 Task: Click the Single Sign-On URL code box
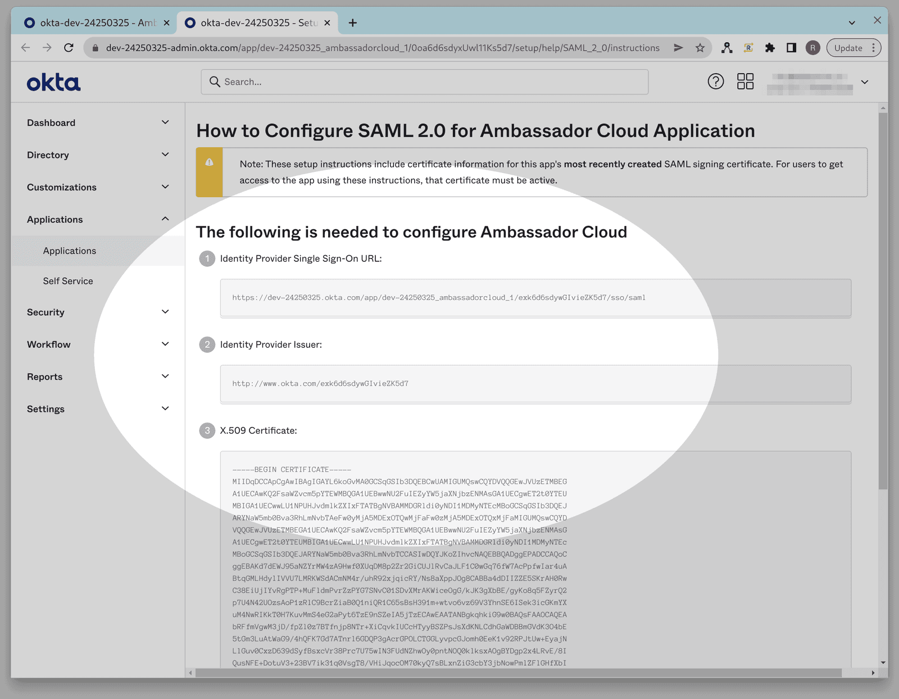pyautogui.click(x=535, y=298)
